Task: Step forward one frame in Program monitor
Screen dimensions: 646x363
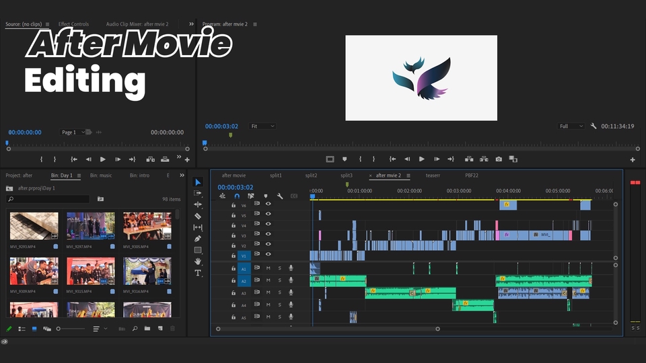Action: tap(437, 159)
